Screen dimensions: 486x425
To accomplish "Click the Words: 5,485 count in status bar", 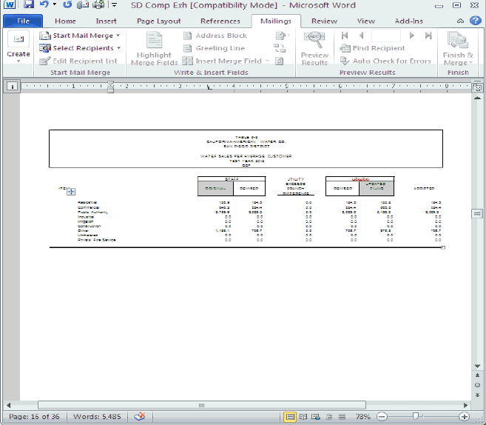I will 96,417.
